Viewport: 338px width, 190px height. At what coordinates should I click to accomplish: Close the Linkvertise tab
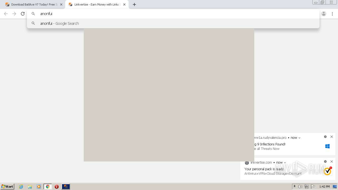[124, 4]
